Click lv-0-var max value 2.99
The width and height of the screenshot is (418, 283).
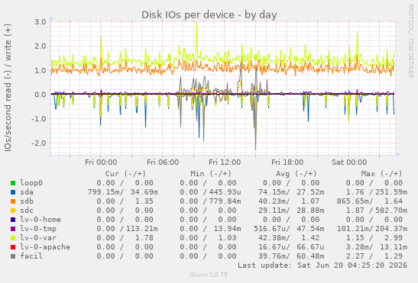point(394,238)
